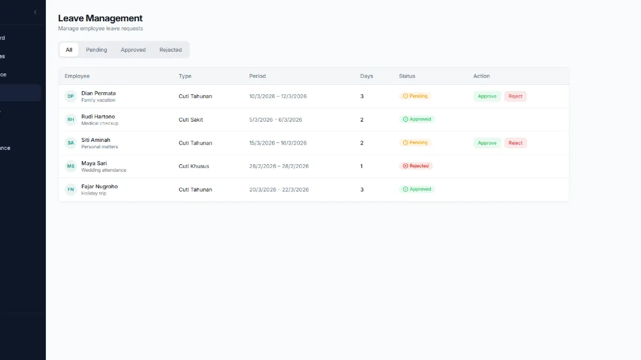The height and width of the screenshot is (360, 641).
Task: Click the 'Medical checkup' reason text
Action: coord(100,123)
